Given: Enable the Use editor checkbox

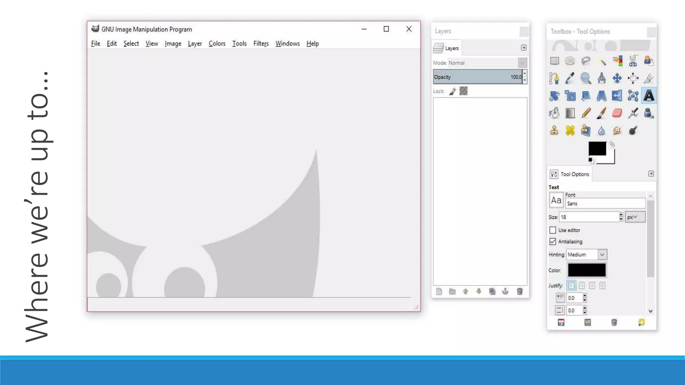Looking at the screenshot, I should click(553, 230).
